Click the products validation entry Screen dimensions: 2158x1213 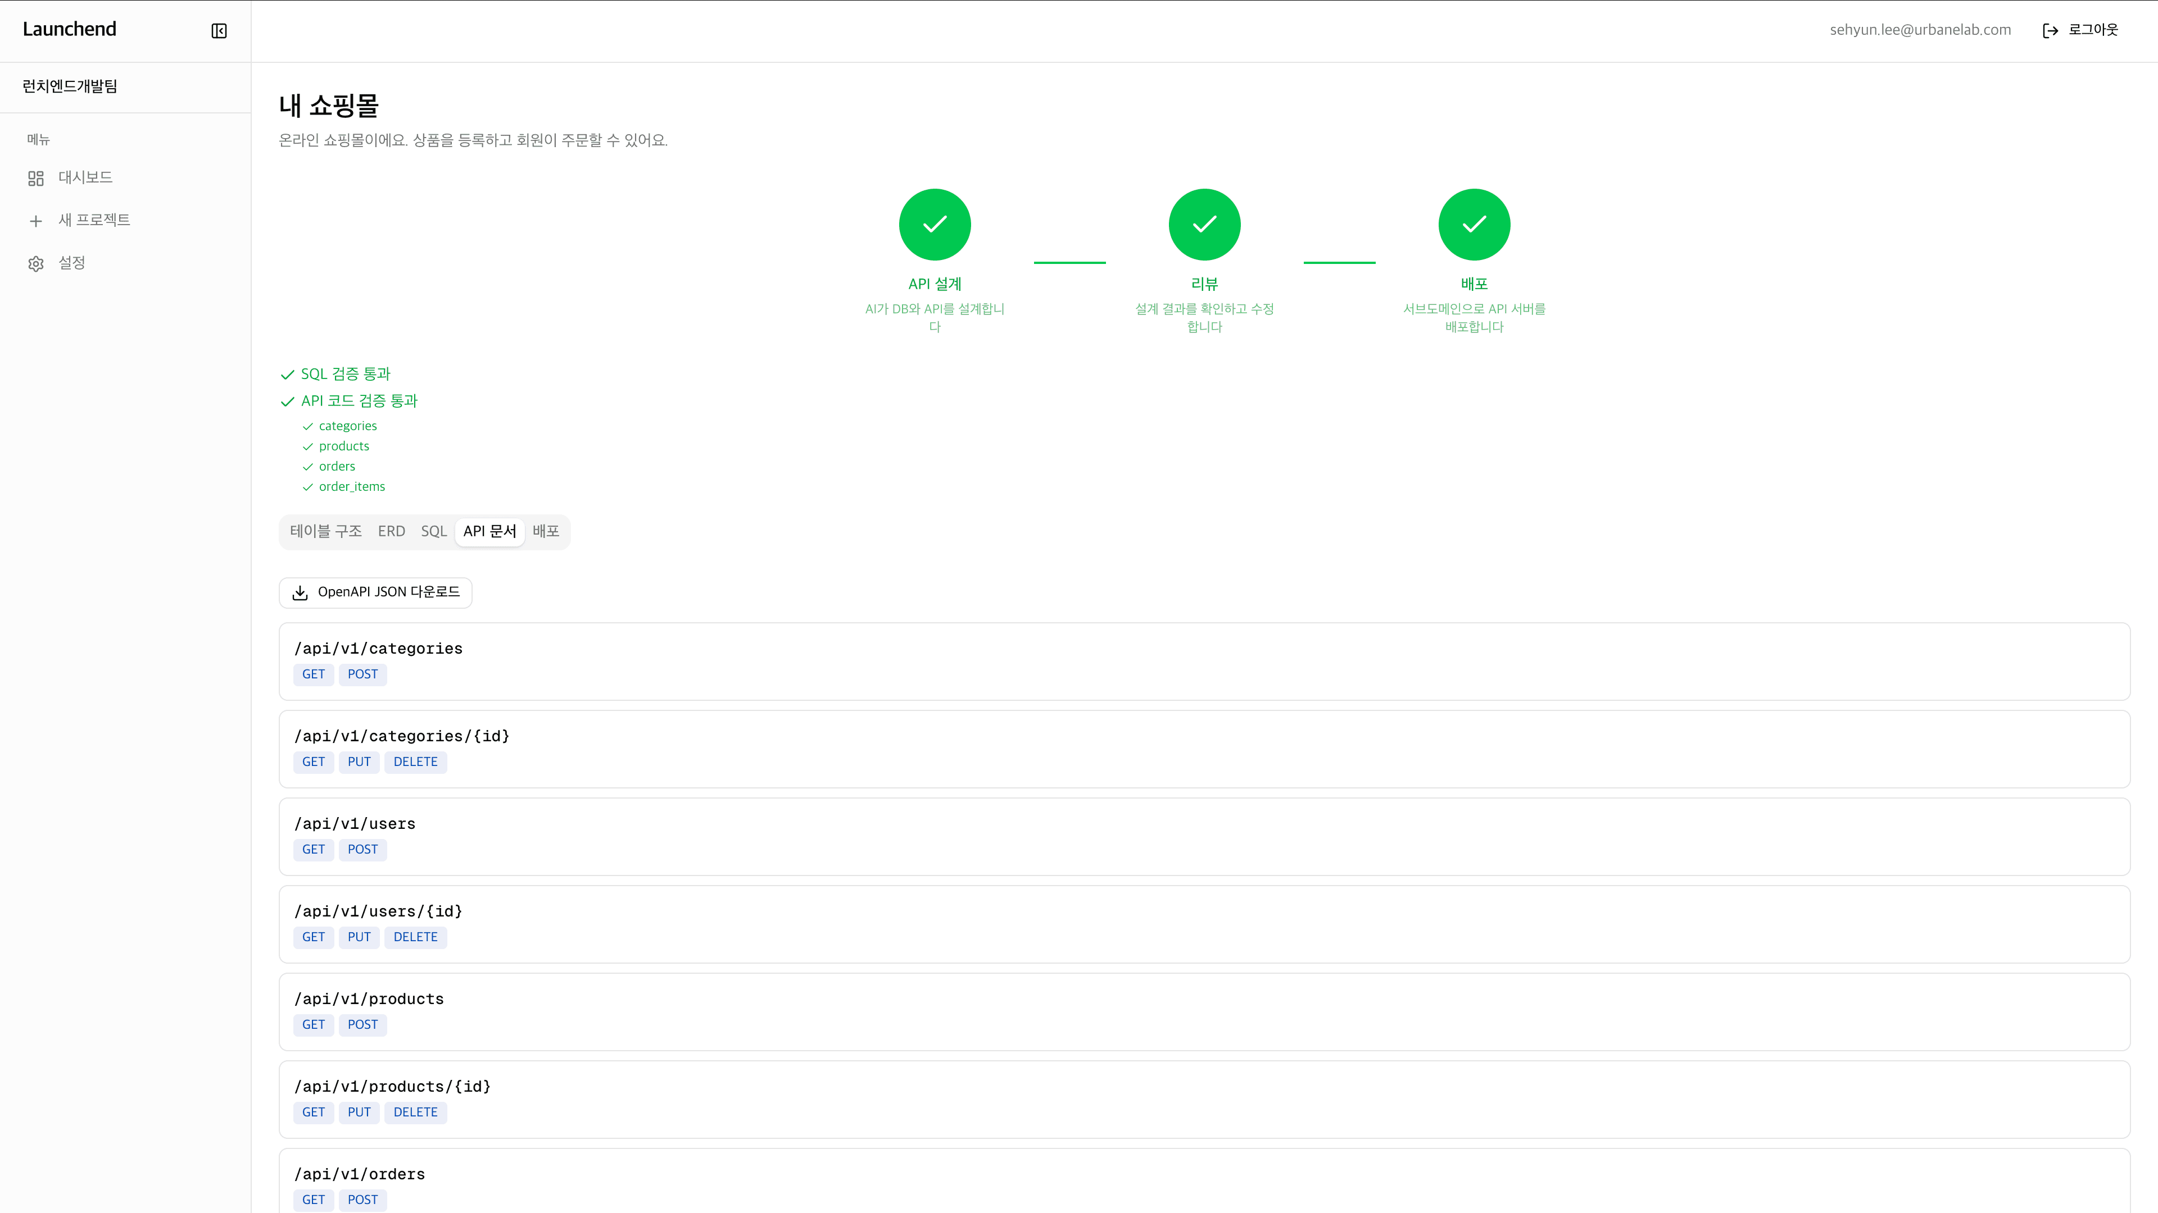click(344, 446)
